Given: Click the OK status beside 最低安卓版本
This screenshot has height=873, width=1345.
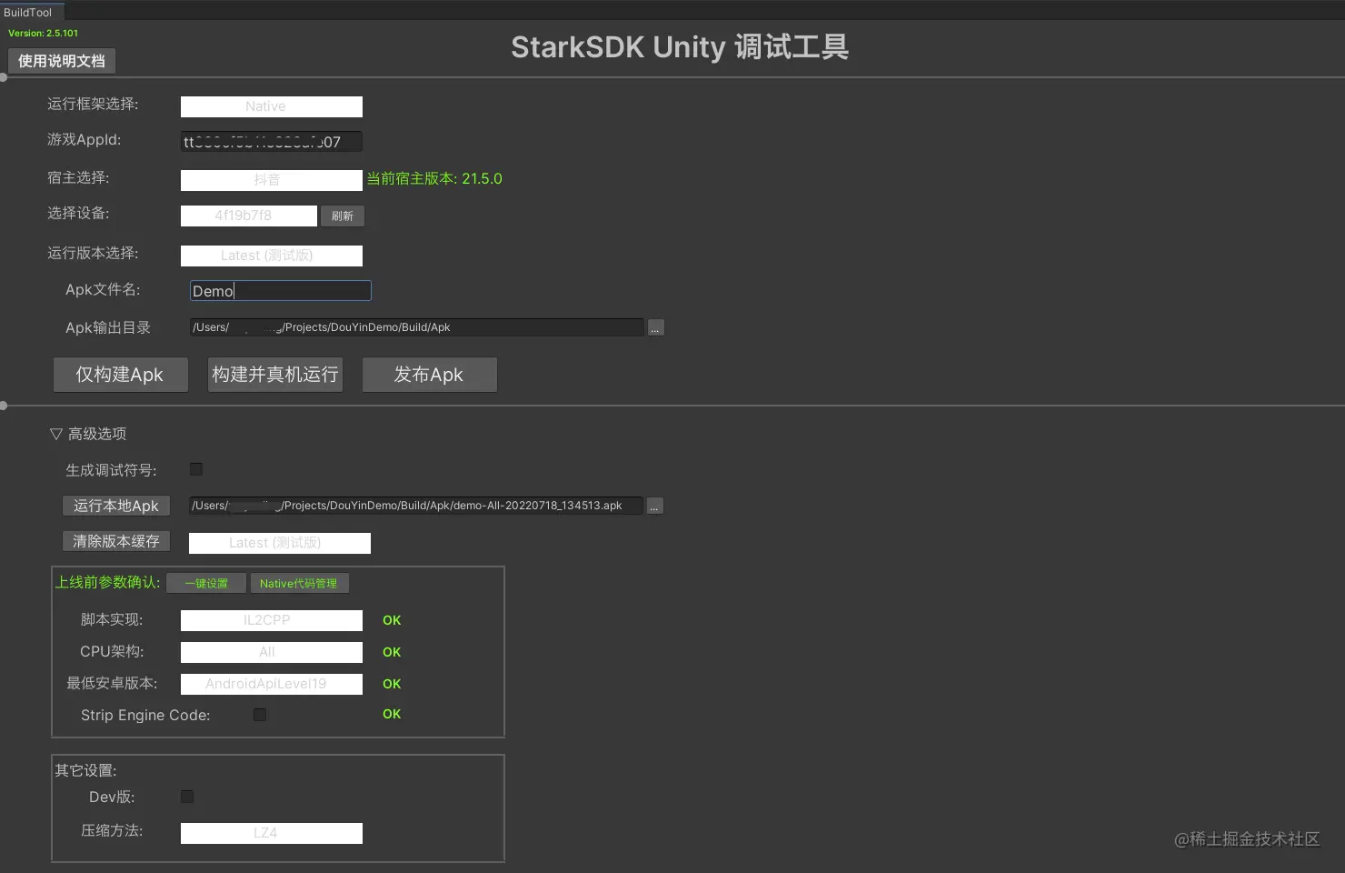Looking at the screenshot, I should (x=392, y=684).
